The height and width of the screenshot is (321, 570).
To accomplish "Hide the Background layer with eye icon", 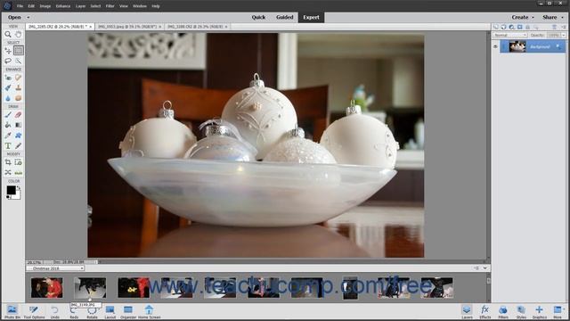I will [495, 46].
